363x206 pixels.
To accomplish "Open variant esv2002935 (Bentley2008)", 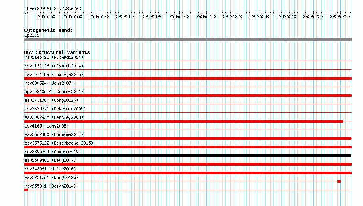I will click(x=54, y=117).
